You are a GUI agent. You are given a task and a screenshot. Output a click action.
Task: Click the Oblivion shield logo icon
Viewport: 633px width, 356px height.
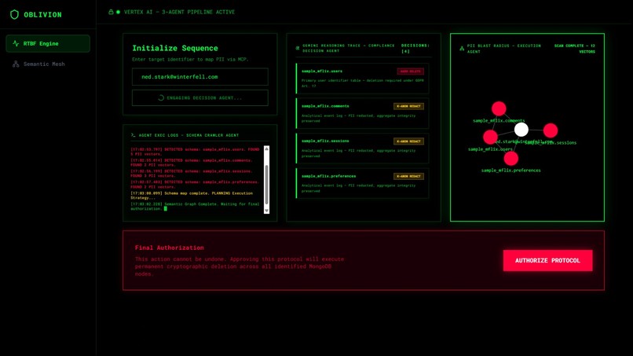(x=15, y=15)
